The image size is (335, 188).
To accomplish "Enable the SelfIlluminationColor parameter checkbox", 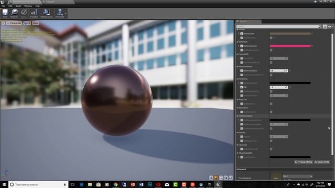I will pyautogui.click(x=242, y=120).
